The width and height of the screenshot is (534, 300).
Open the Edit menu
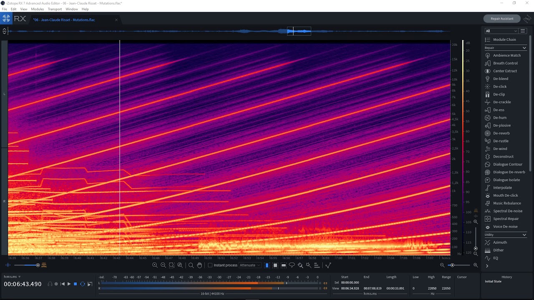pyautogui.click(x=13, y=9)
